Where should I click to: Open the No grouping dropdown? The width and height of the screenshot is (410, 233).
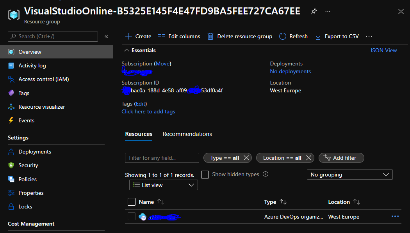(349, 174)
